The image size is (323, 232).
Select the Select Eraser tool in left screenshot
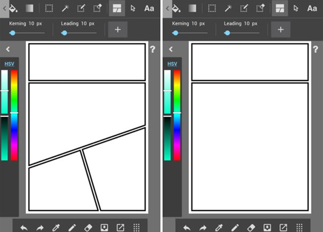pos(97,9)
